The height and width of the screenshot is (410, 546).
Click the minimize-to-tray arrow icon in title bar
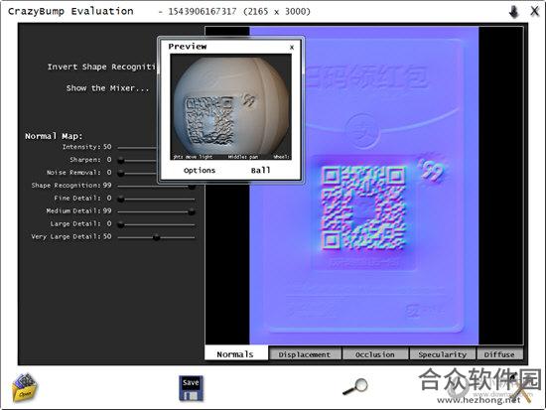tap(514, 12)
